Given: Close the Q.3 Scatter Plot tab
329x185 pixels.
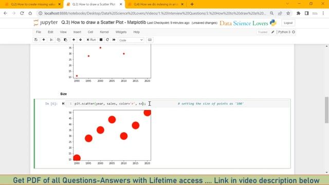Looking at the screenshot, I should [x=121, y=4].
